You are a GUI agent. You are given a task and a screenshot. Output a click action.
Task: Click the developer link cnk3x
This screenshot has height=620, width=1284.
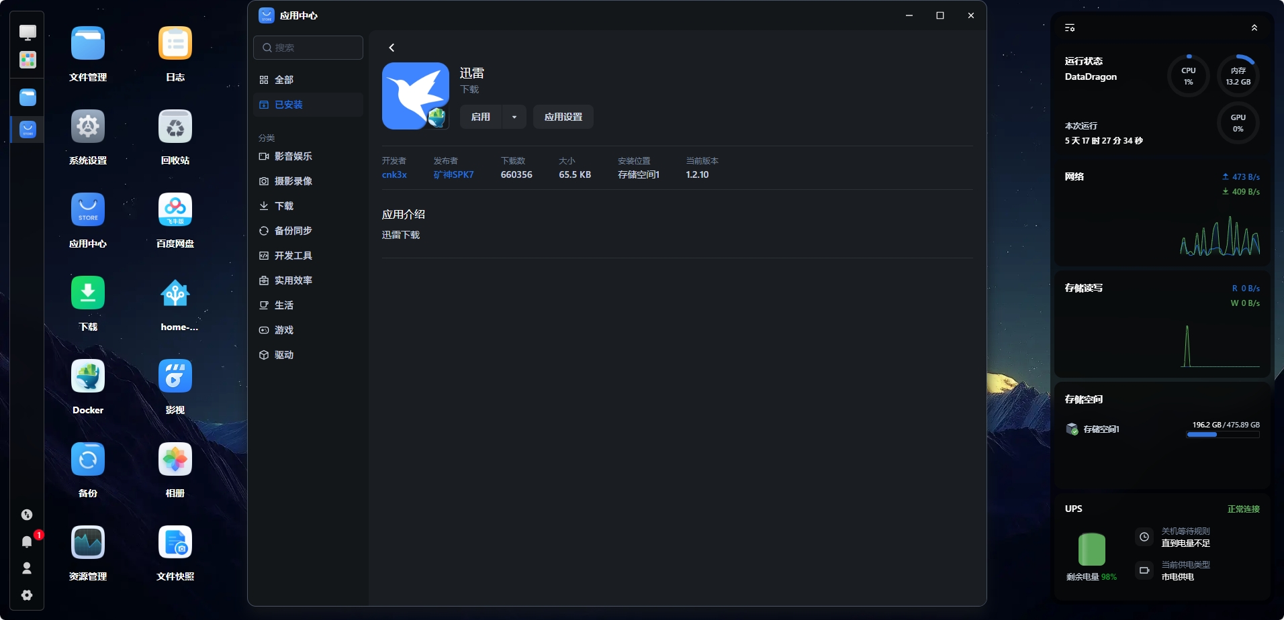pyautogui.click(x=394, y=174)
